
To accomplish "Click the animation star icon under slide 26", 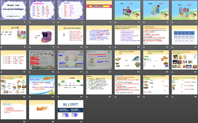I will click(x=115, y=97).
